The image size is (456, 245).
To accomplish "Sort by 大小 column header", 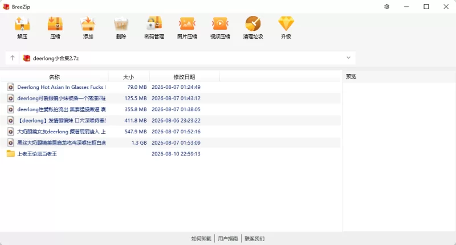I will [129, 77].
